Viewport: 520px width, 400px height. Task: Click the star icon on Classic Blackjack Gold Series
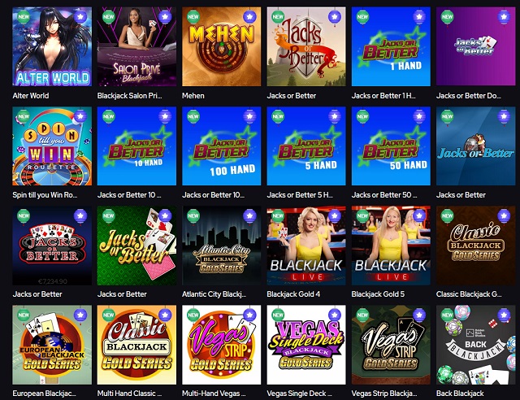tap(504, 215)
